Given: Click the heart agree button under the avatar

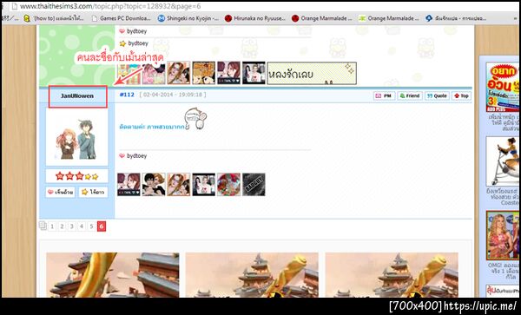Looking at the screenshot, I should point(60,192).
